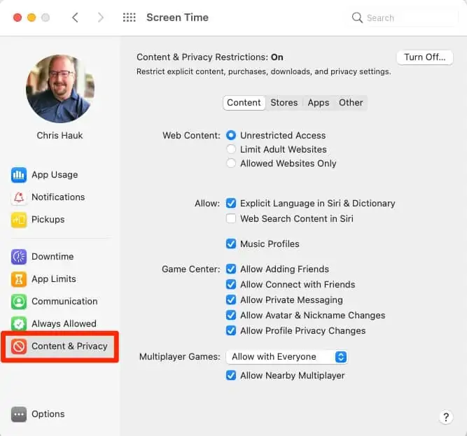Click the search magnifier icon
Image resolution: width=467 pixels, height=436 pixels.
click(357, 17)
